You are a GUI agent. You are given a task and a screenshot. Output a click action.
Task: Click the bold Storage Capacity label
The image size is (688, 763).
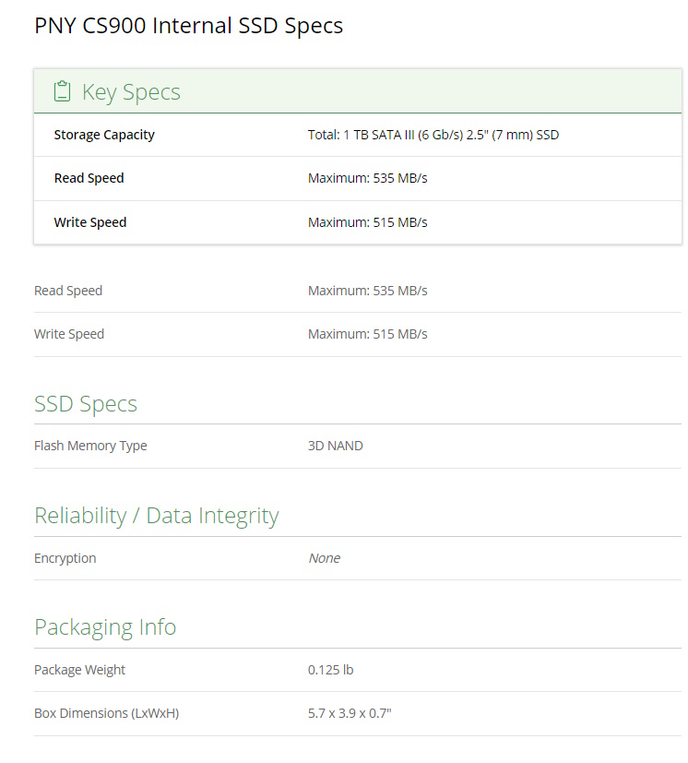[x=104, y=135]
